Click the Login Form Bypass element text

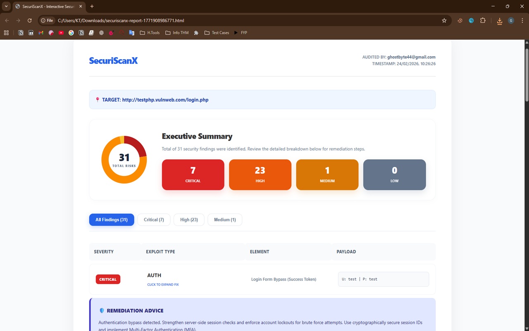point(284,279)
